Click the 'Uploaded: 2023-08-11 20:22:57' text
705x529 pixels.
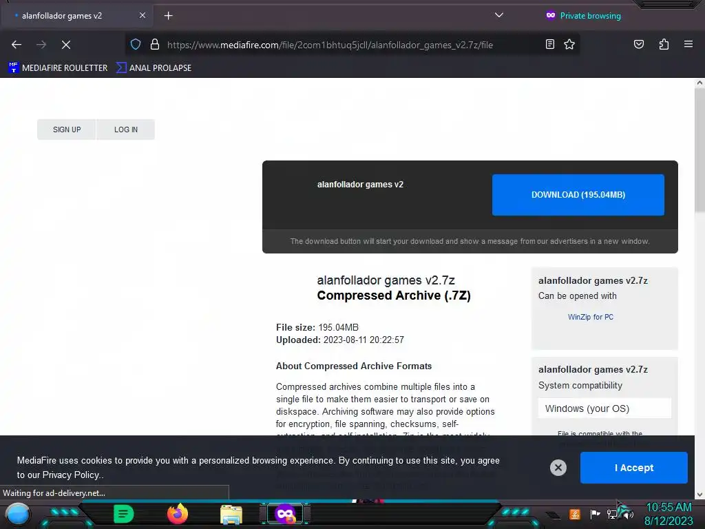340,340
